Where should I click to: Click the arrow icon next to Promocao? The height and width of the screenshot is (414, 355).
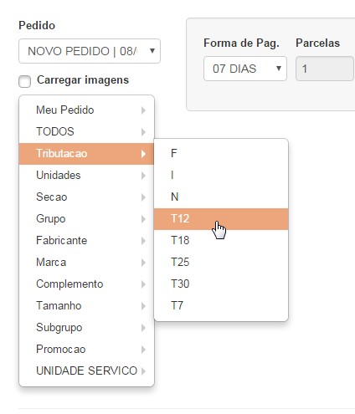[143, 350]
